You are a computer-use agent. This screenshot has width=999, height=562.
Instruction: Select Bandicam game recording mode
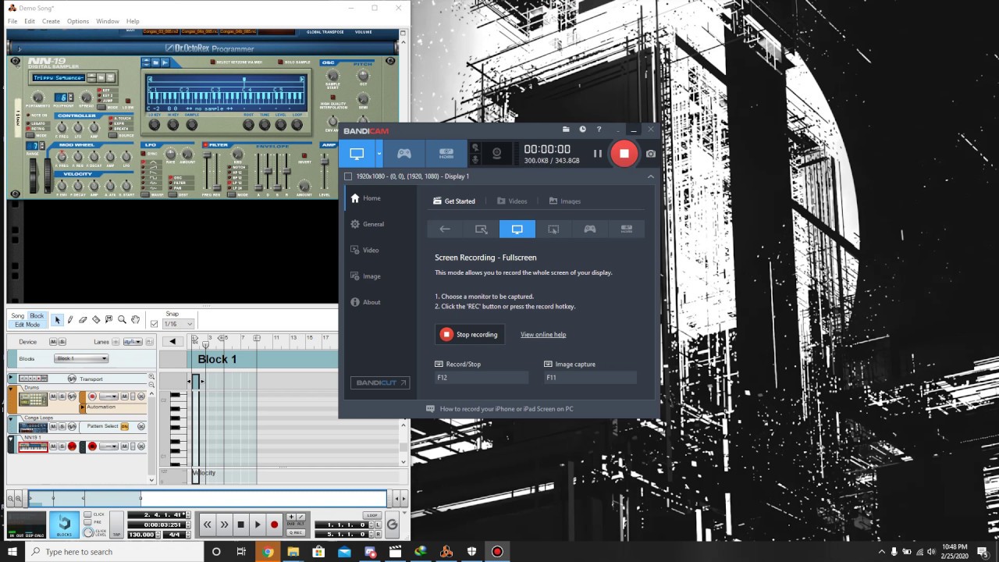coord(404,153)
